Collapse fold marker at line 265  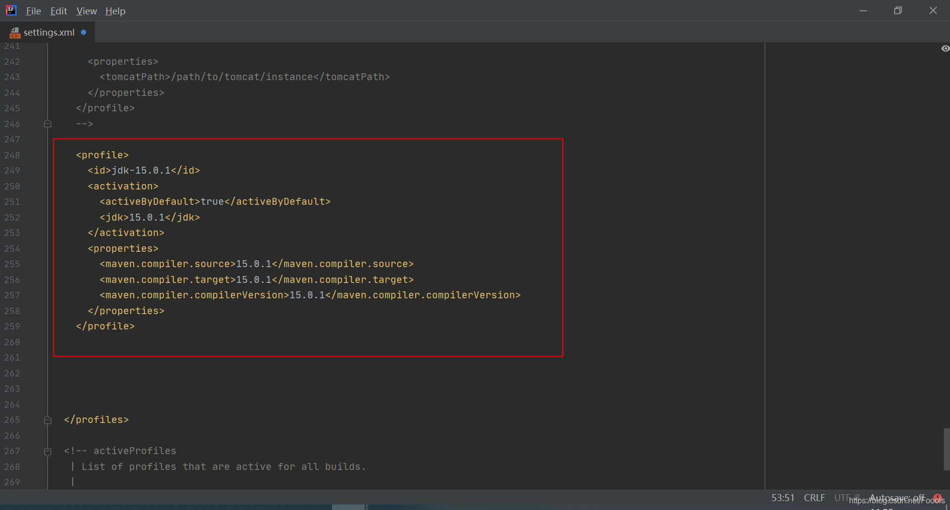[x=47, y=420]
